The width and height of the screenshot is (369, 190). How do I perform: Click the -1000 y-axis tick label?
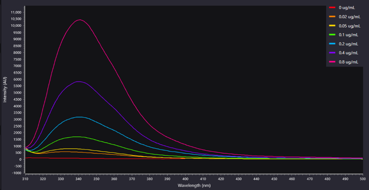(x=17, y=173)
